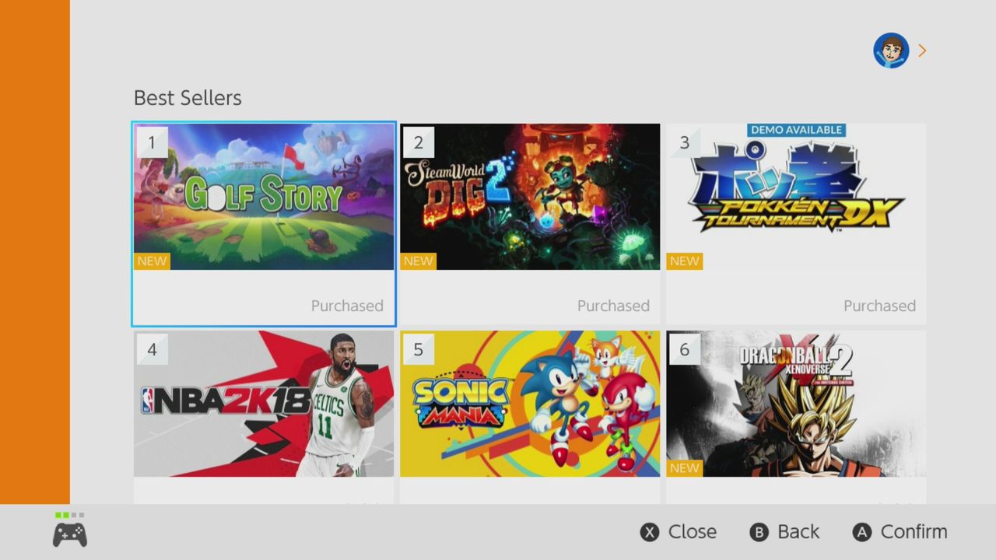The width and height of the screenshot is (996, 560).
Task: Click the A button icon next to Confirm
Action: tap(861, 532)
